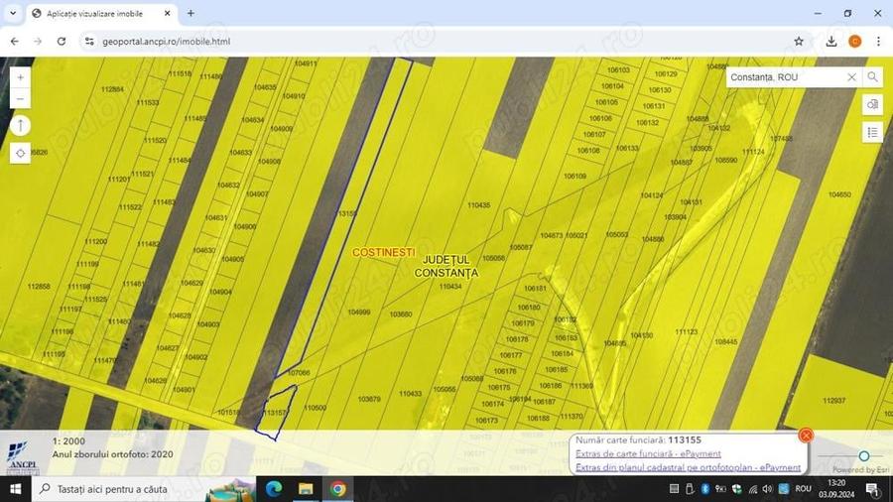Zoom out of the map with minus button
This screenshot has height=502, width=893.
click(x=21, y=99)
